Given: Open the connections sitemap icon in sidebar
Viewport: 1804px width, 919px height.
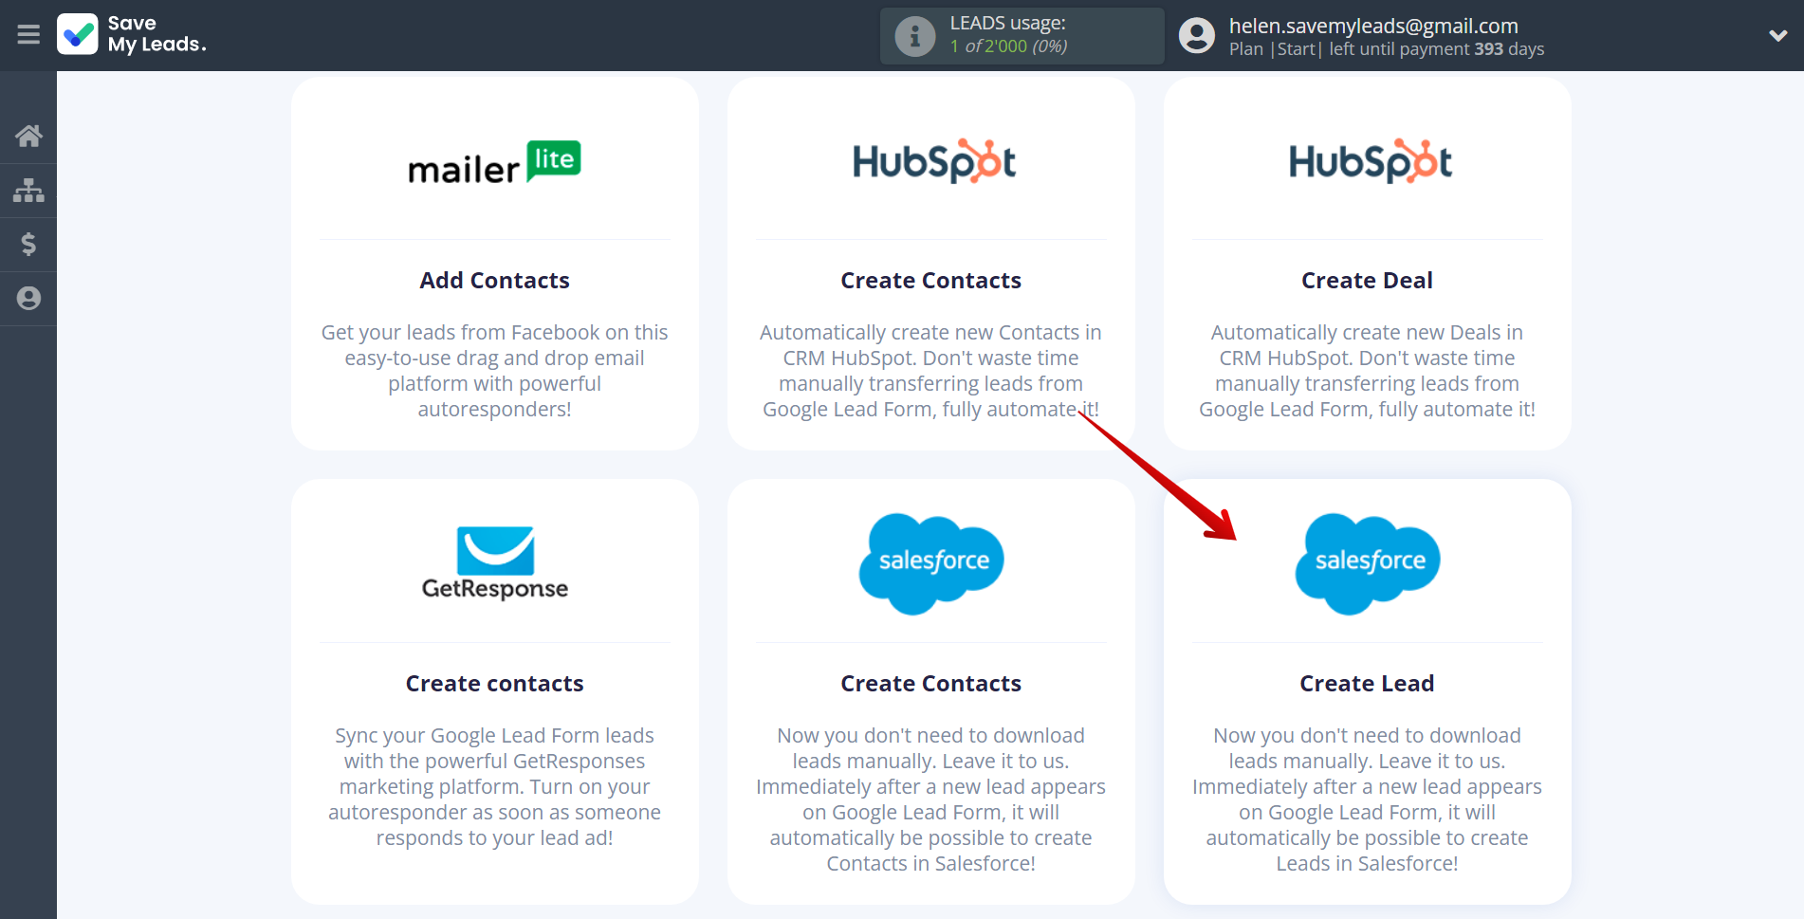Looking at the screenshot, I should click(x=28, y=191).
